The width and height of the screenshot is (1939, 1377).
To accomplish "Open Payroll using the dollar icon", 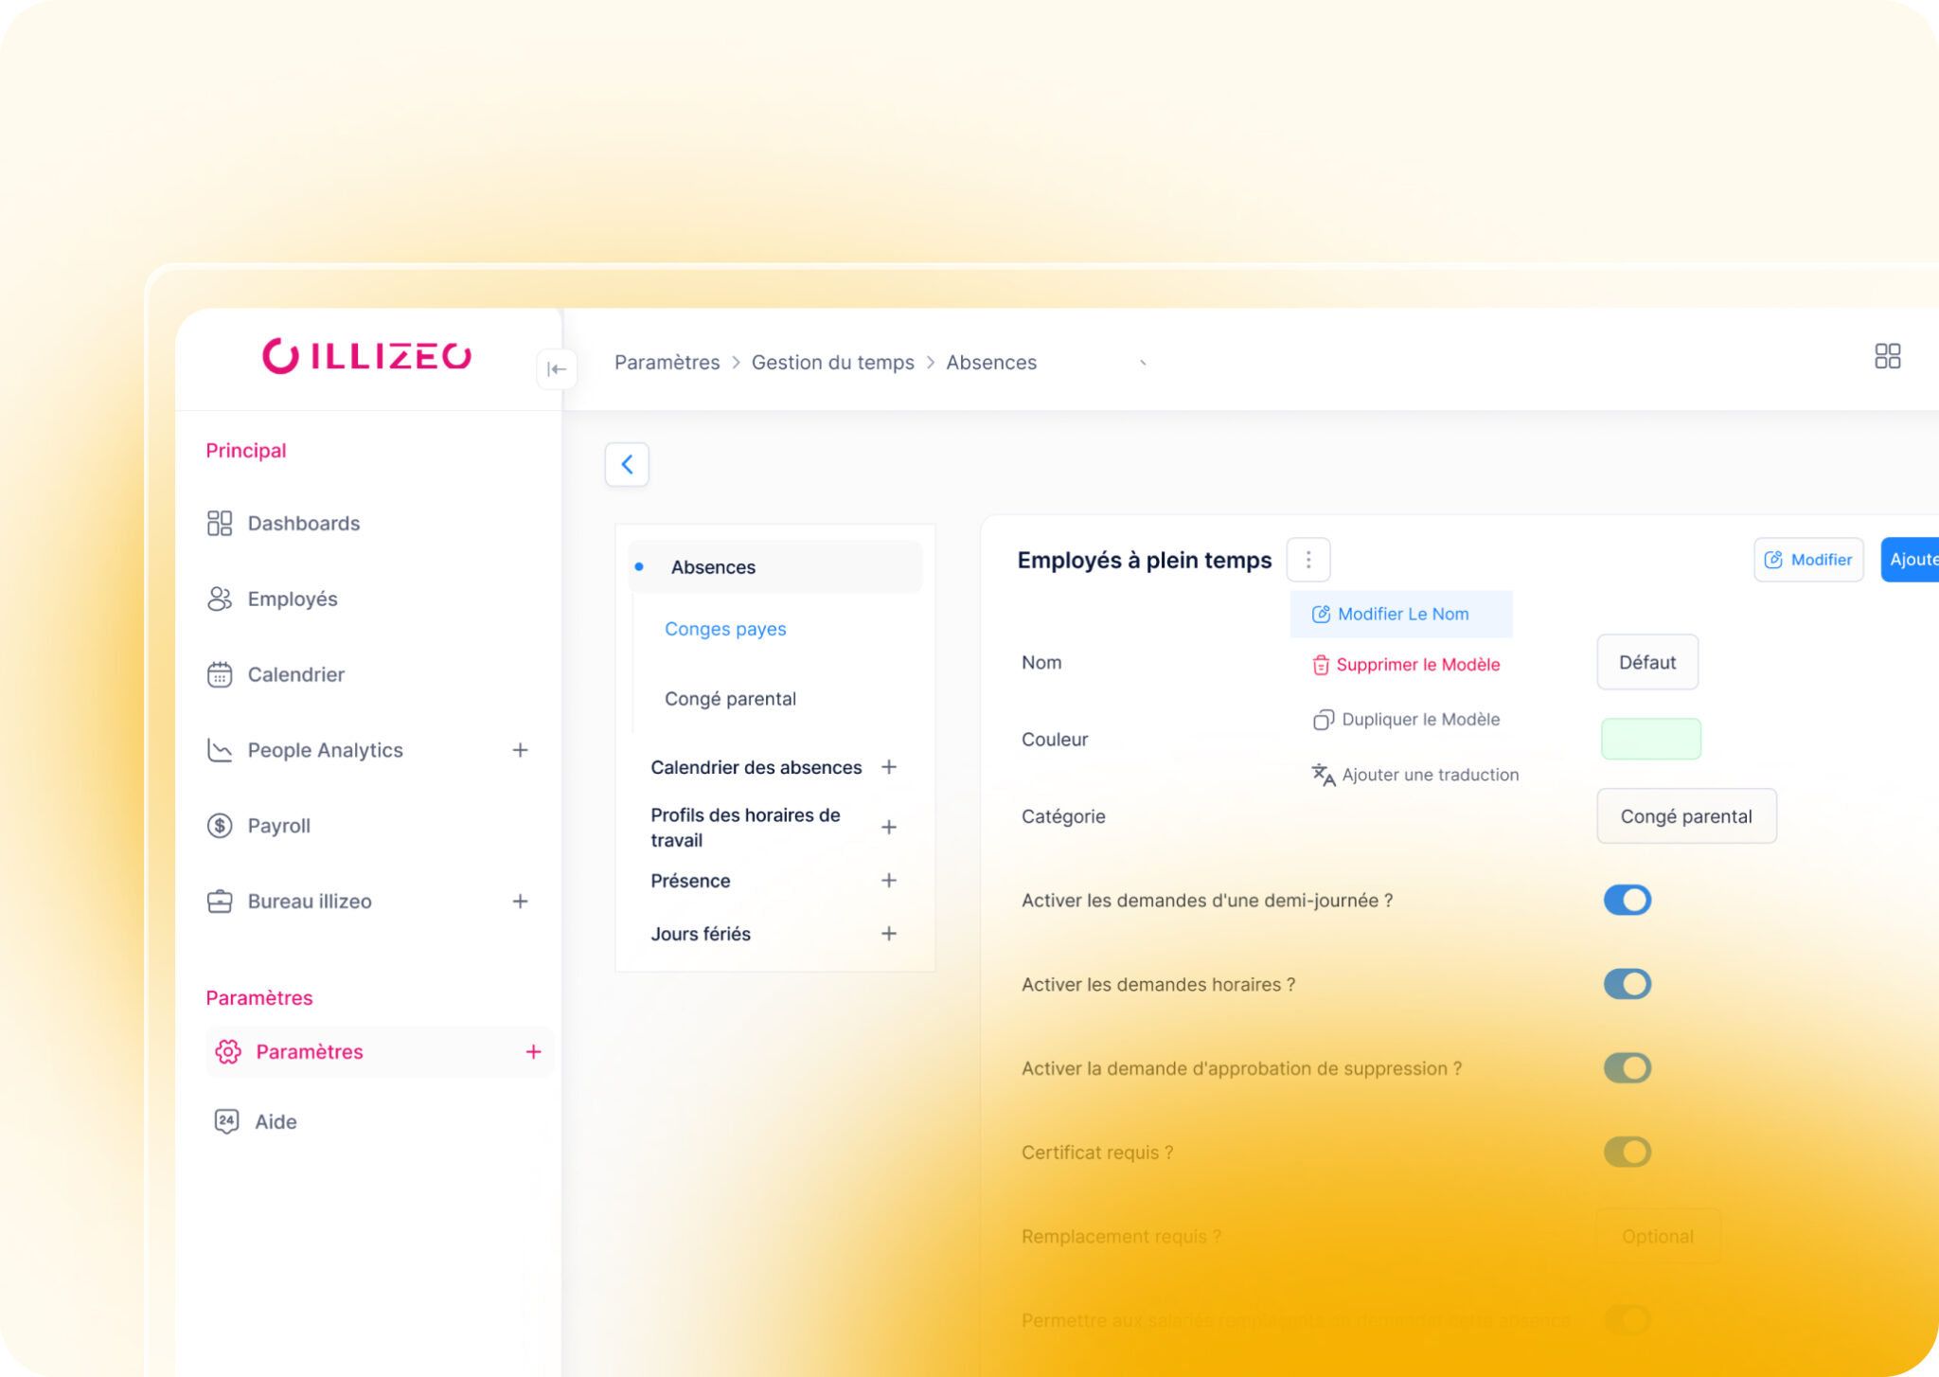I will tap(220, 826).
